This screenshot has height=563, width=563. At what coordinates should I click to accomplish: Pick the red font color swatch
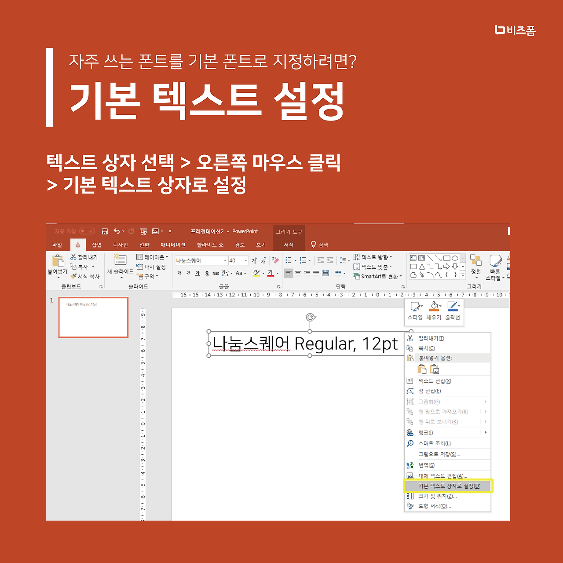click(x=270, y=273)
